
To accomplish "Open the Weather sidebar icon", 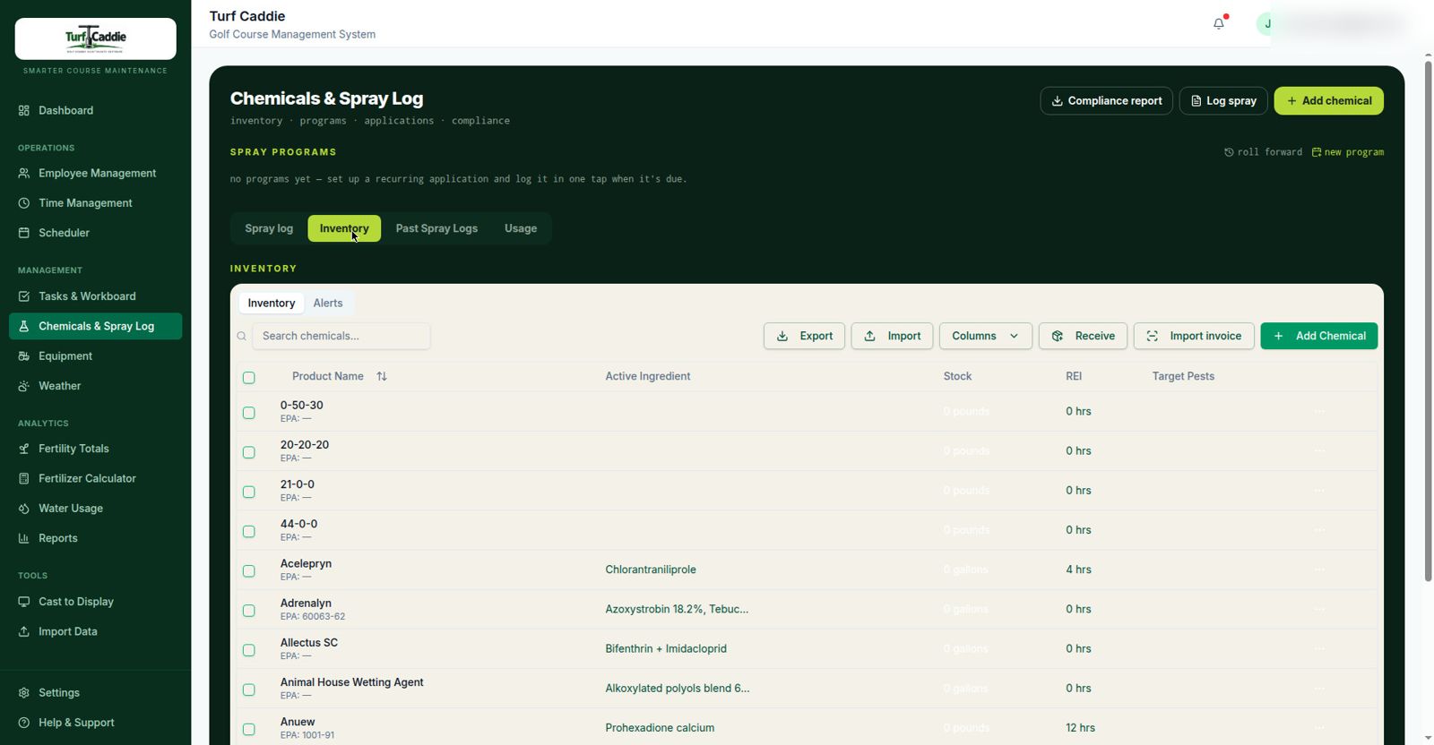I will click(x=24, y=386).
